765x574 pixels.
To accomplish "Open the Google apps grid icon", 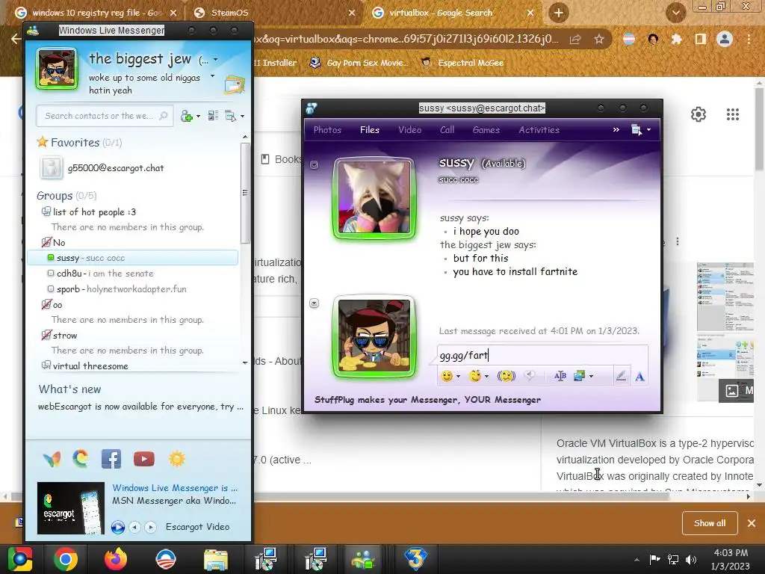I will coord(732,114).
